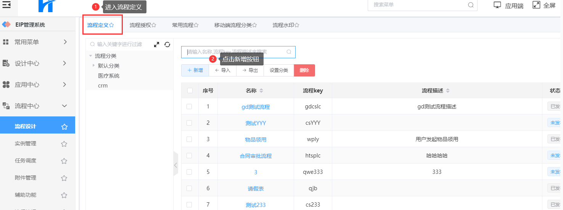563x210 pixels.
Task: Click the 应用端 monitor icon
Action: point(497,5)
